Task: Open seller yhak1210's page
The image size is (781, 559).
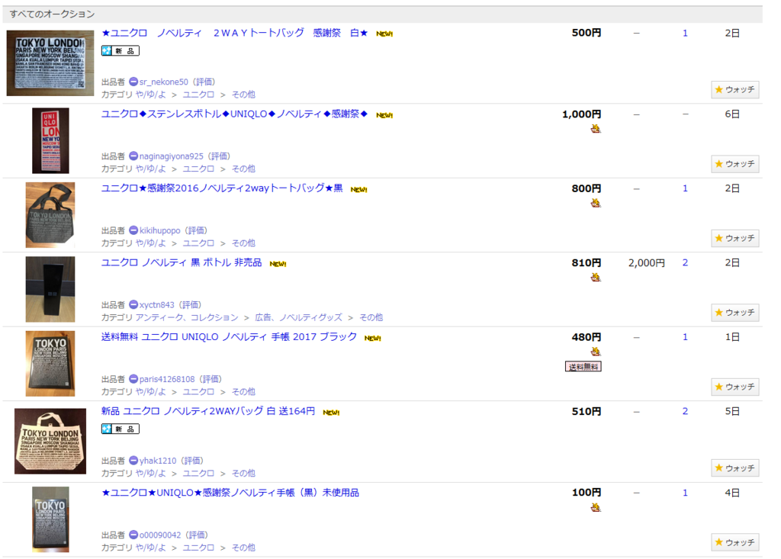Action: 158,461
